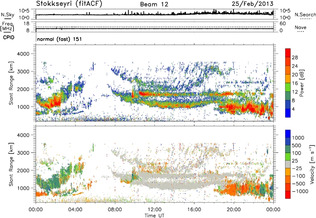This screenshot has width=316, height=218.
Task: Click '2000' tick on the power panel
Action: 23,89
